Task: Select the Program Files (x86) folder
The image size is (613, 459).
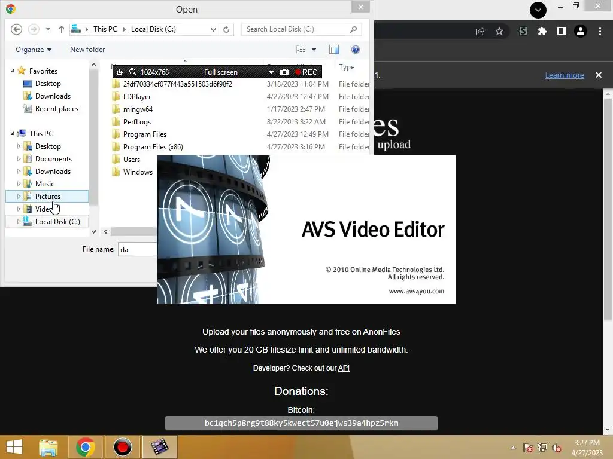Action: [x=153, y=147]
